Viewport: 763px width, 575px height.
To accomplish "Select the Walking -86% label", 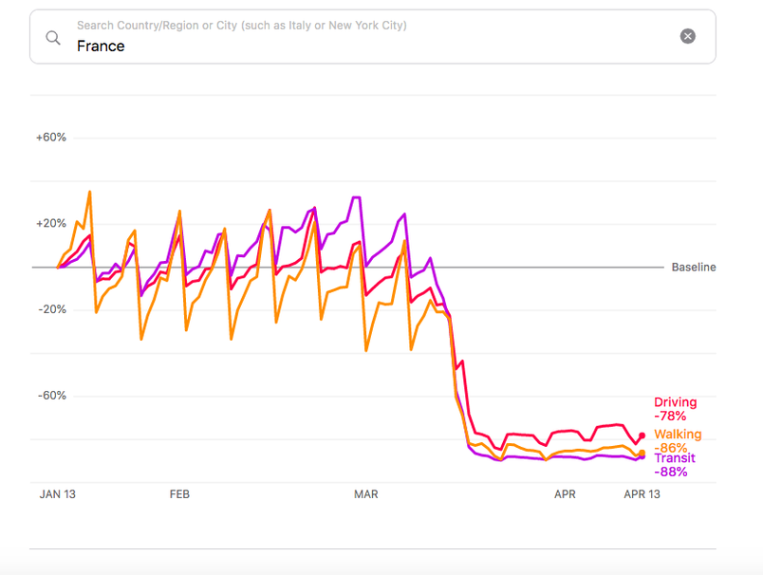I will pos(678,440).
